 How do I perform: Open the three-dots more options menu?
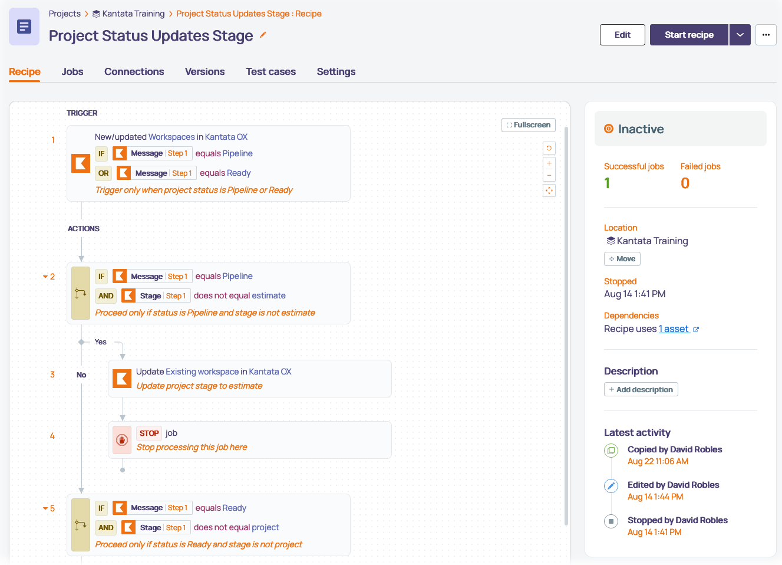coord(766,35)
